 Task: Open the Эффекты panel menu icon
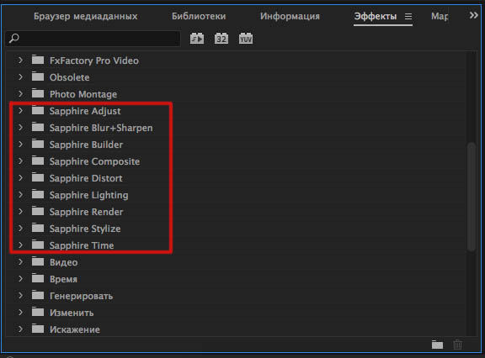tap(408, 16)
